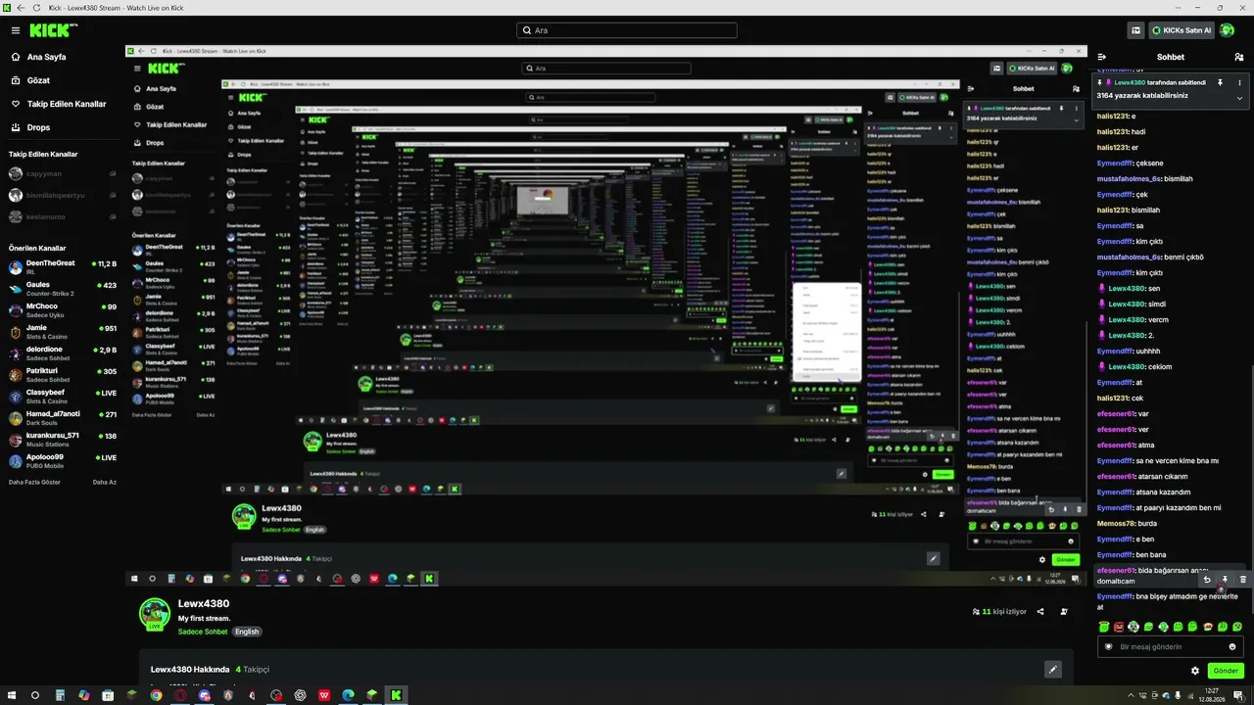Expand the pinned message chevron
This screenshot has width=1254, height=705.
tap(1239, 97)
